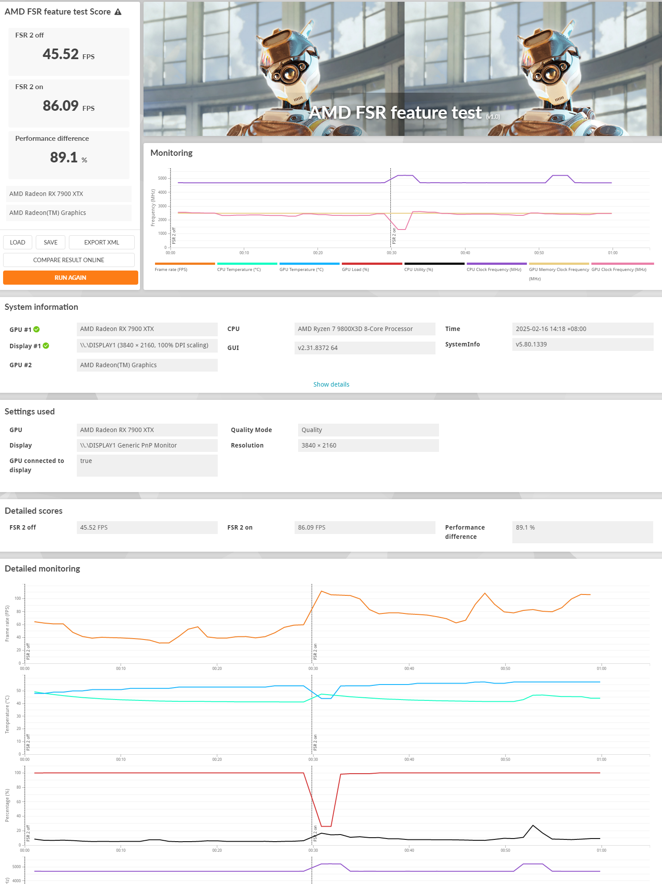Screen dimensions: 662x884
Task: Toggle the Frame rate (FPS) legend swatch
Action: (x=185, y=263)
